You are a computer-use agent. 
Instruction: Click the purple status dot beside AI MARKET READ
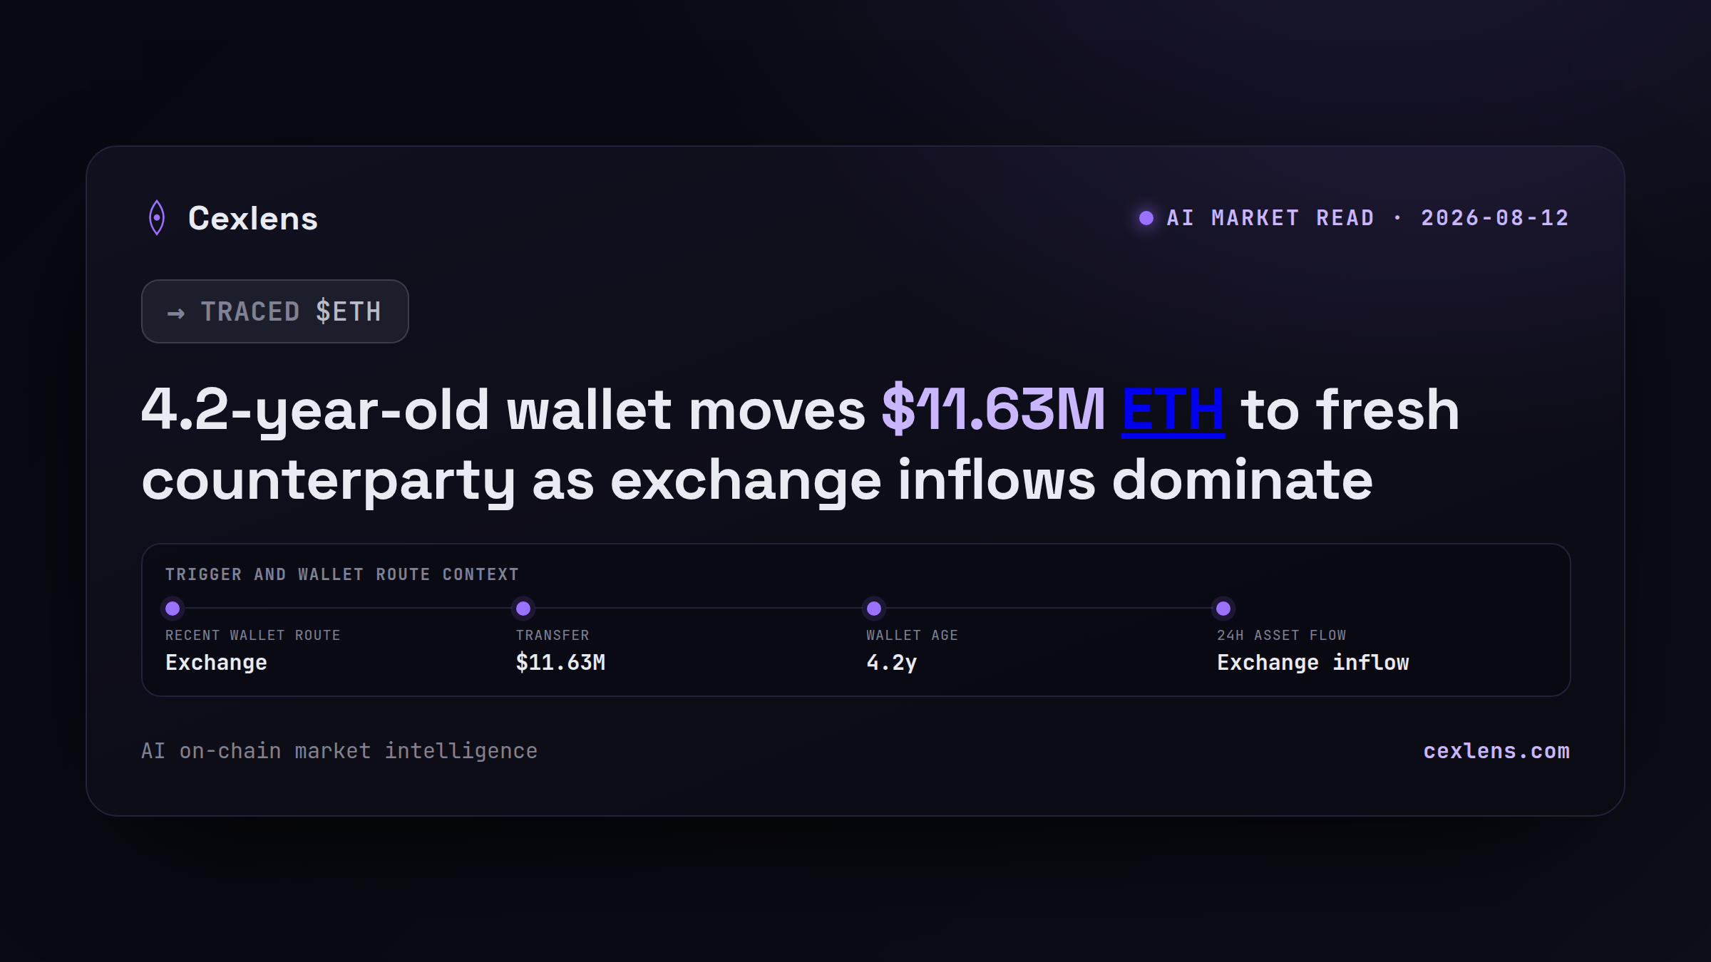click(1146, 218)
